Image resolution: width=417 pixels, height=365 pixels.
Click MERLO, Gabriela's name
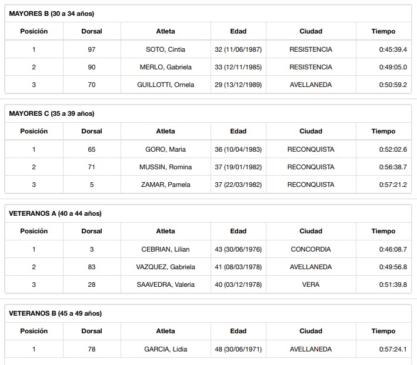click(x=165, y=67)
